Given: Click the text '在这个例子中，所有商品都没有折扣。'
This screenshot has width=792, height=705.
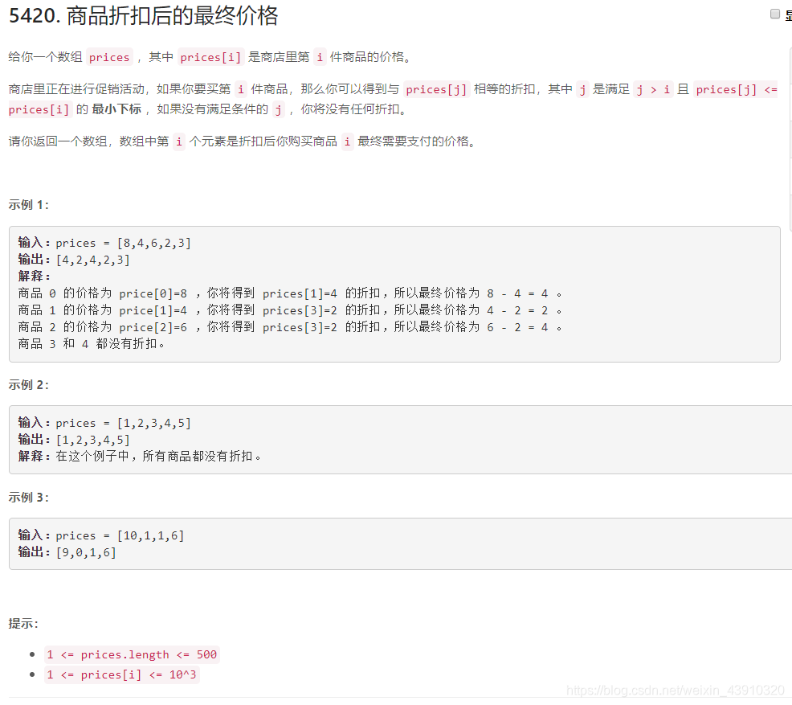Looking at the screenshot, I should tap(158, 457).
